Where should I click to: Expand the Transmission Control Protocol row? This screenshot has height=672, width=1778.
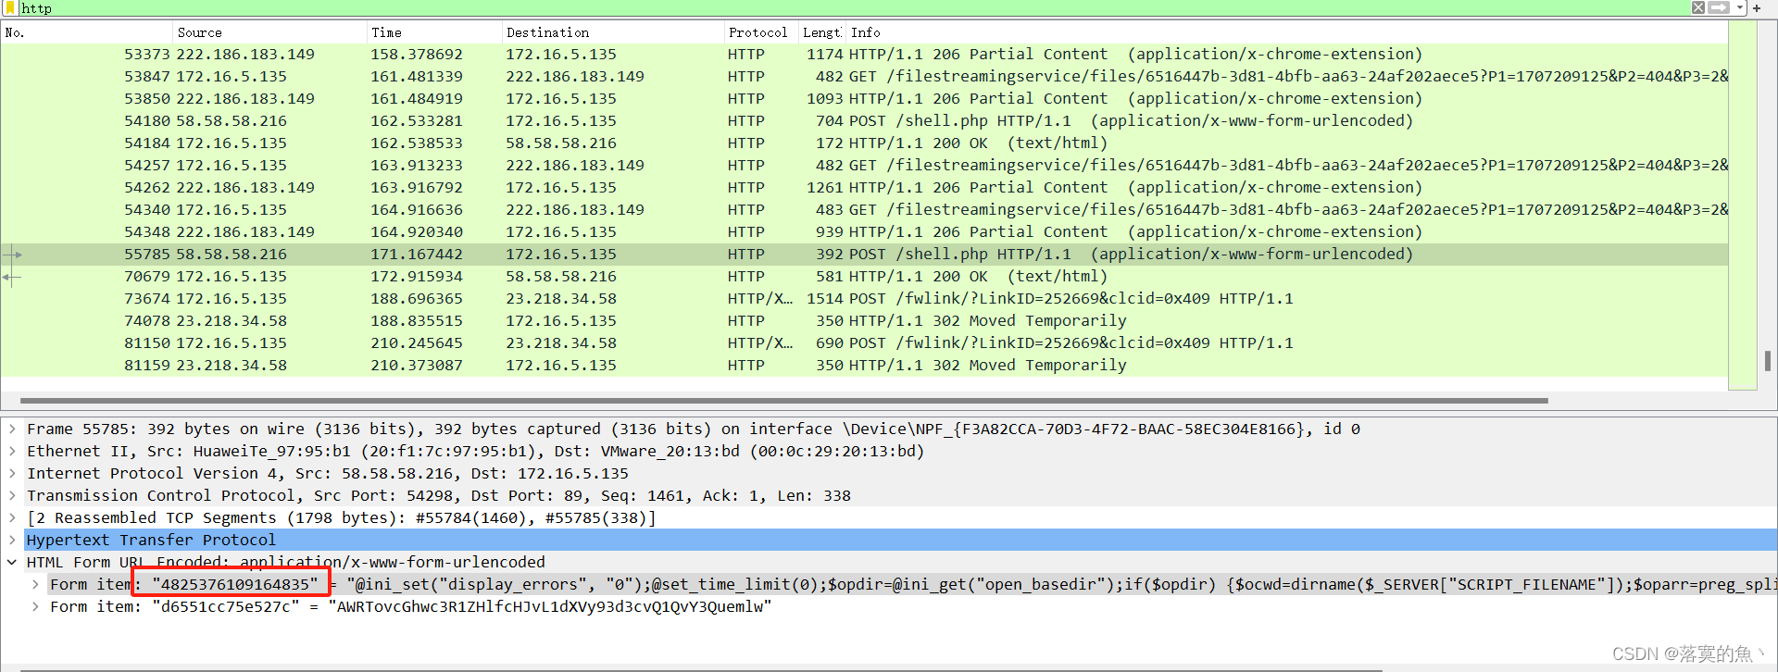coord(12,495)
